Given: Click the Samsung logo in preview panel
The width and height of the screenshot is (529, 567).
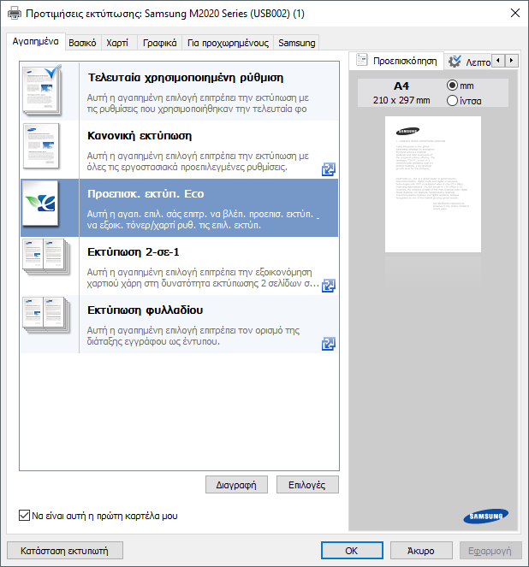Looking at the screenshot, I should click(485, 516).
